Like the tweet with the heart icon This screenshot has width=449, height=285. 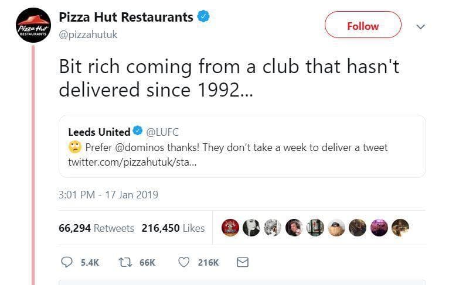(183, 262)
